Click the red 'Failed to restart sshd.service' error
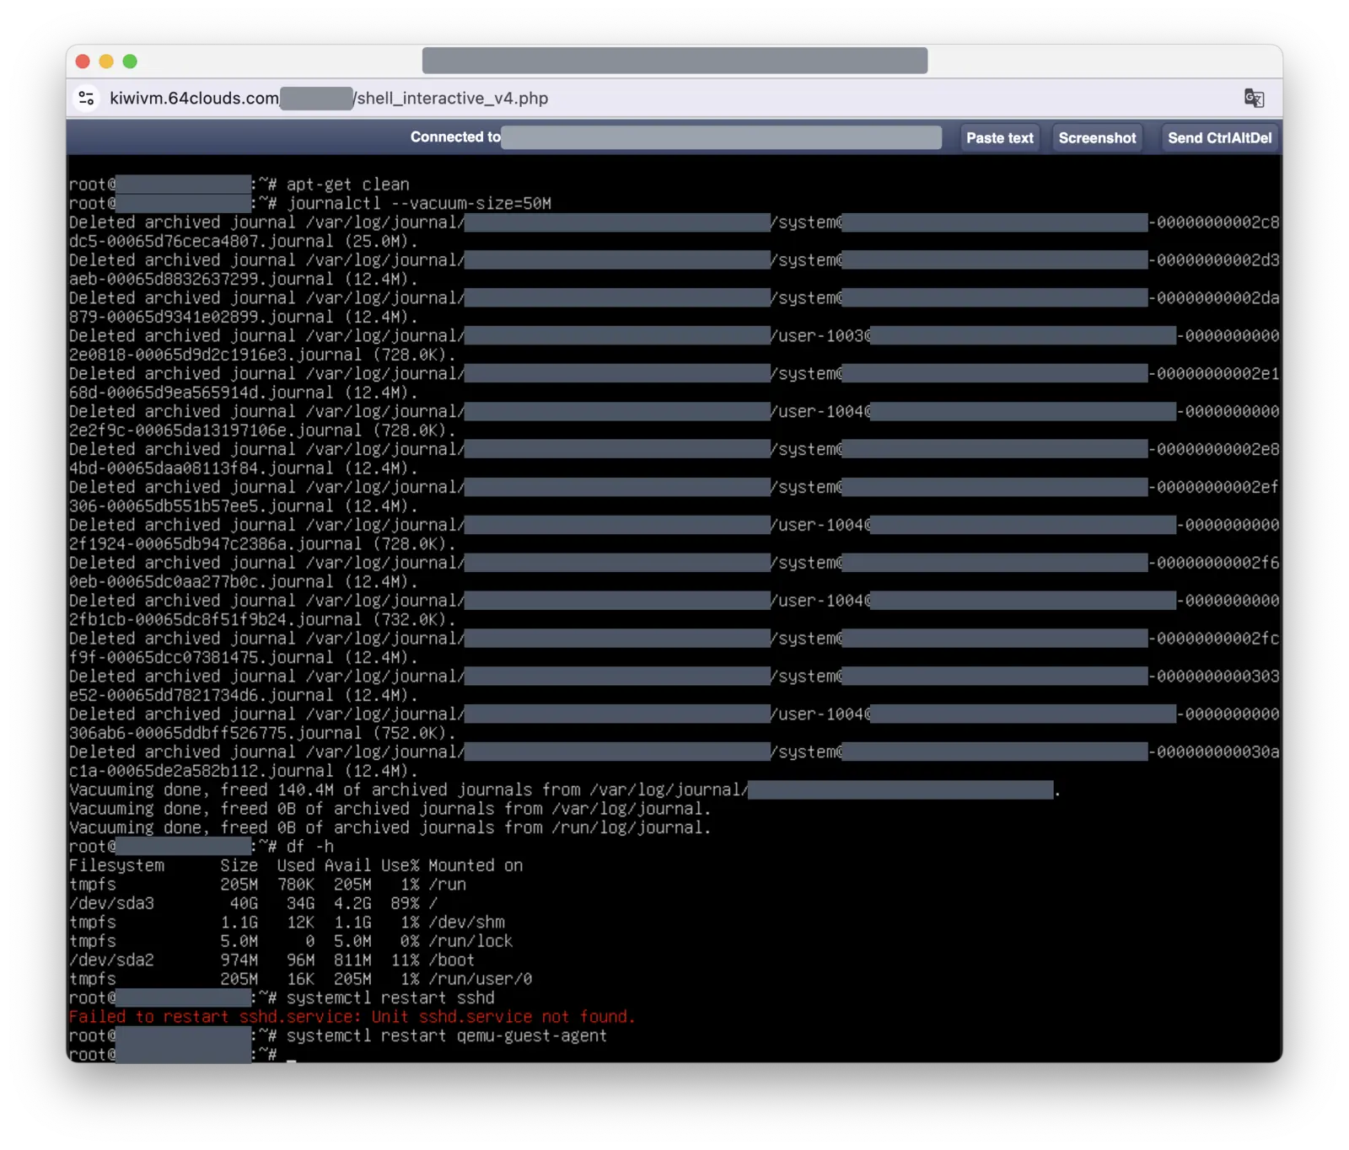This screenshot has height=1150, width=1349. (x=352, y=1017)
